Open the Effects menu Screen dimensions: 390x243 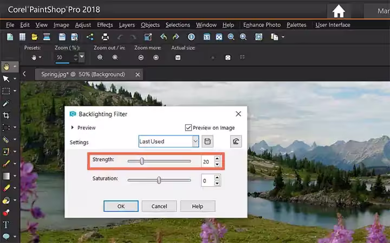click(x=105, y=25)
